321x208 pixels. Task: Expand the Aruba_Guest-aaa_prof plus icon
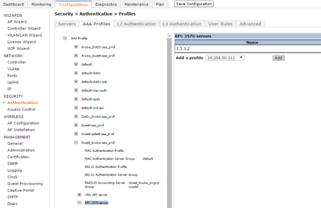(76, 56)
